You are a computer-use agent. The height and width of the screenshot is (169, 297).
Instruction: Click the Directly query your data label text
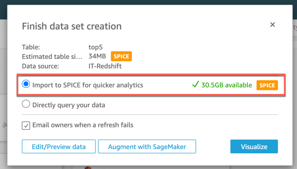pos(68,105)
